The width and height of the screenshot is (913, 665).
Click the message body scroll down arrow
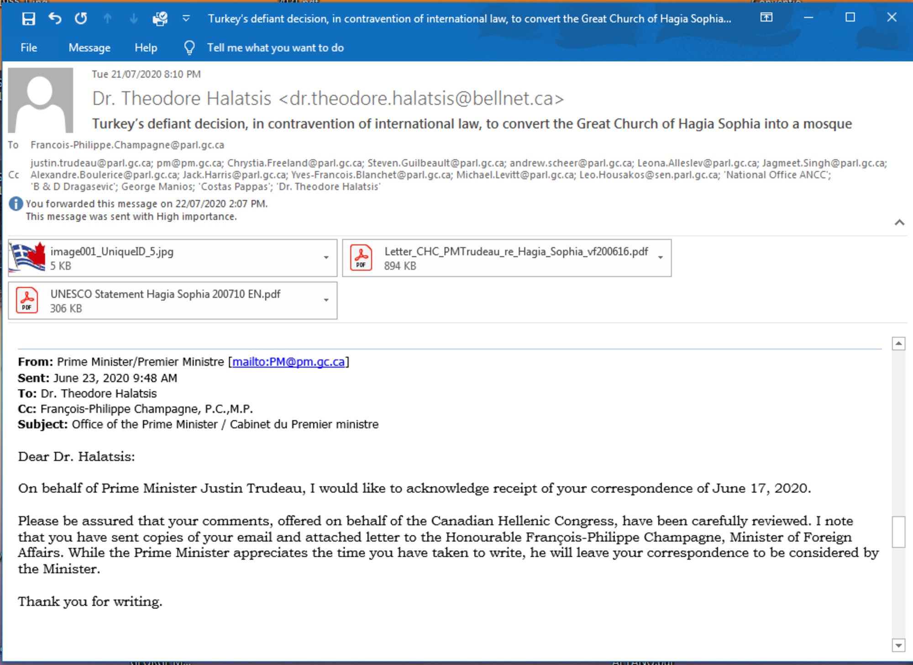[898, 645]
